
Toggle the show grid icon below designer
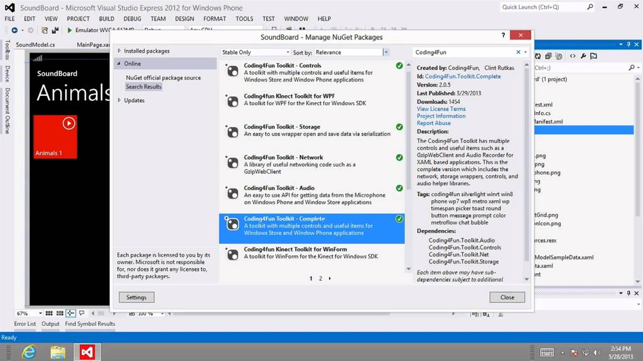tap(49, 313)
